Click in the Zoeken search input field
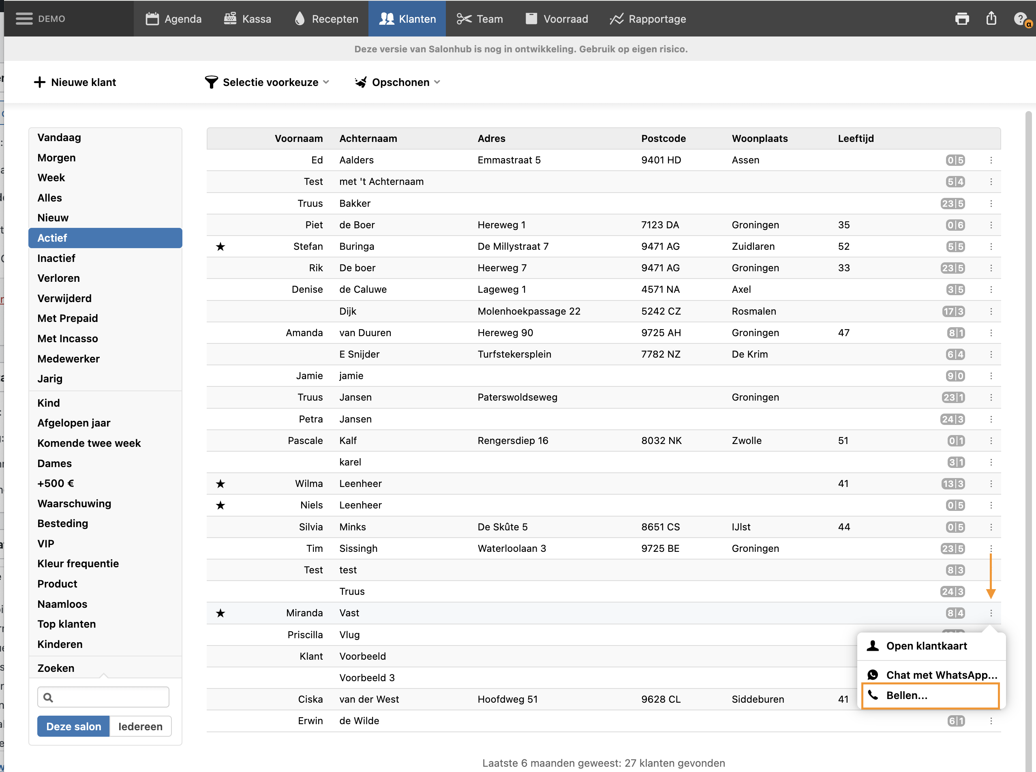The image size is (1036, 772). click(110, 697)
